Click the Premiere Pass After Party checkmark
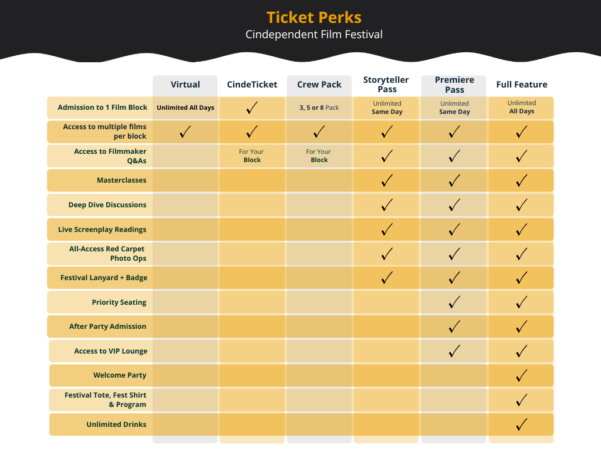This screenshot has width=601, height=451. tap(454, 327)
